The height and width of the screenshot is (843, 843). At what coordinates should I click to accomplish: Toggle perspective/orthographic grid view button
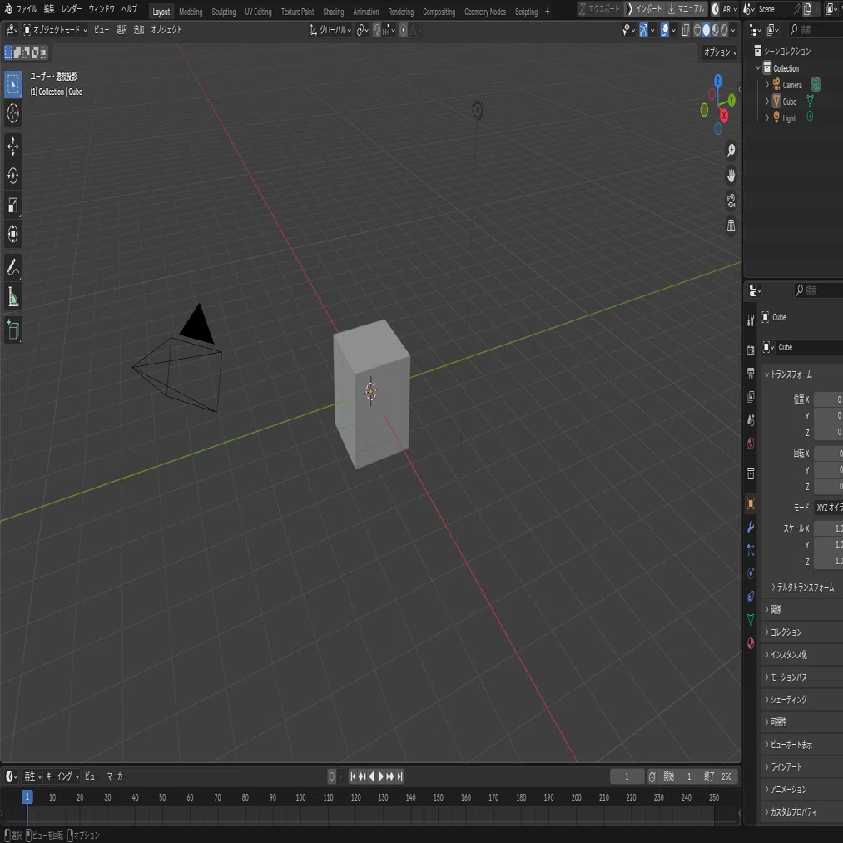pos(731,226)
